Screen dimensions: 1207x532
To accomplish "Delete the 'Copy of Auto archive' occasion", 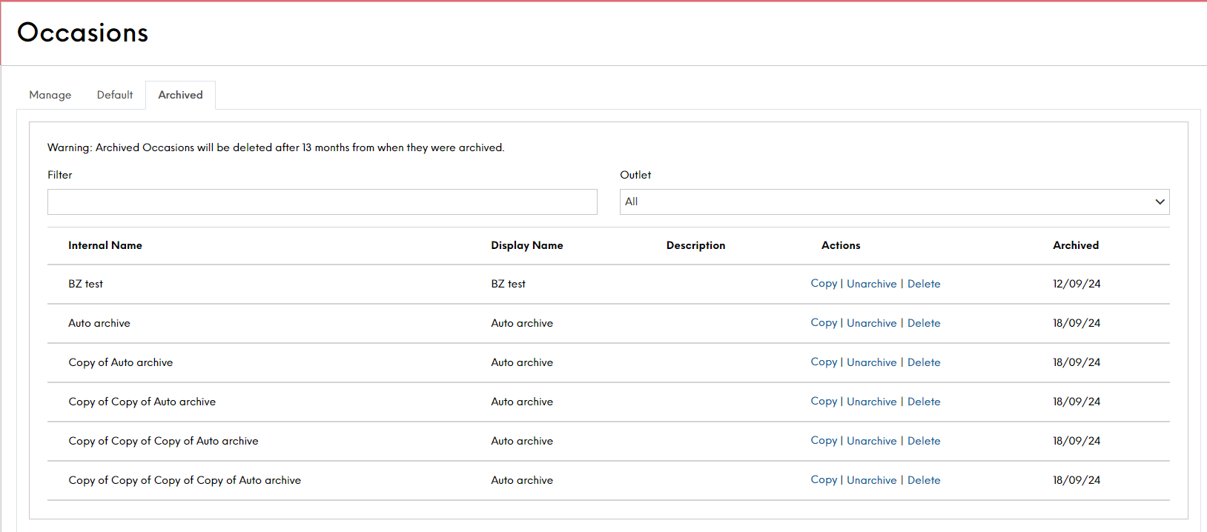I will (924, 362).
